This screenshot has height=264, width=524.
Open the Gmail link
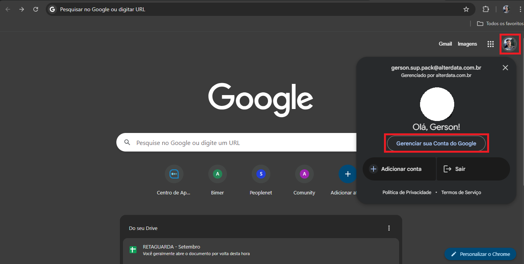click(x=445, y=44)
